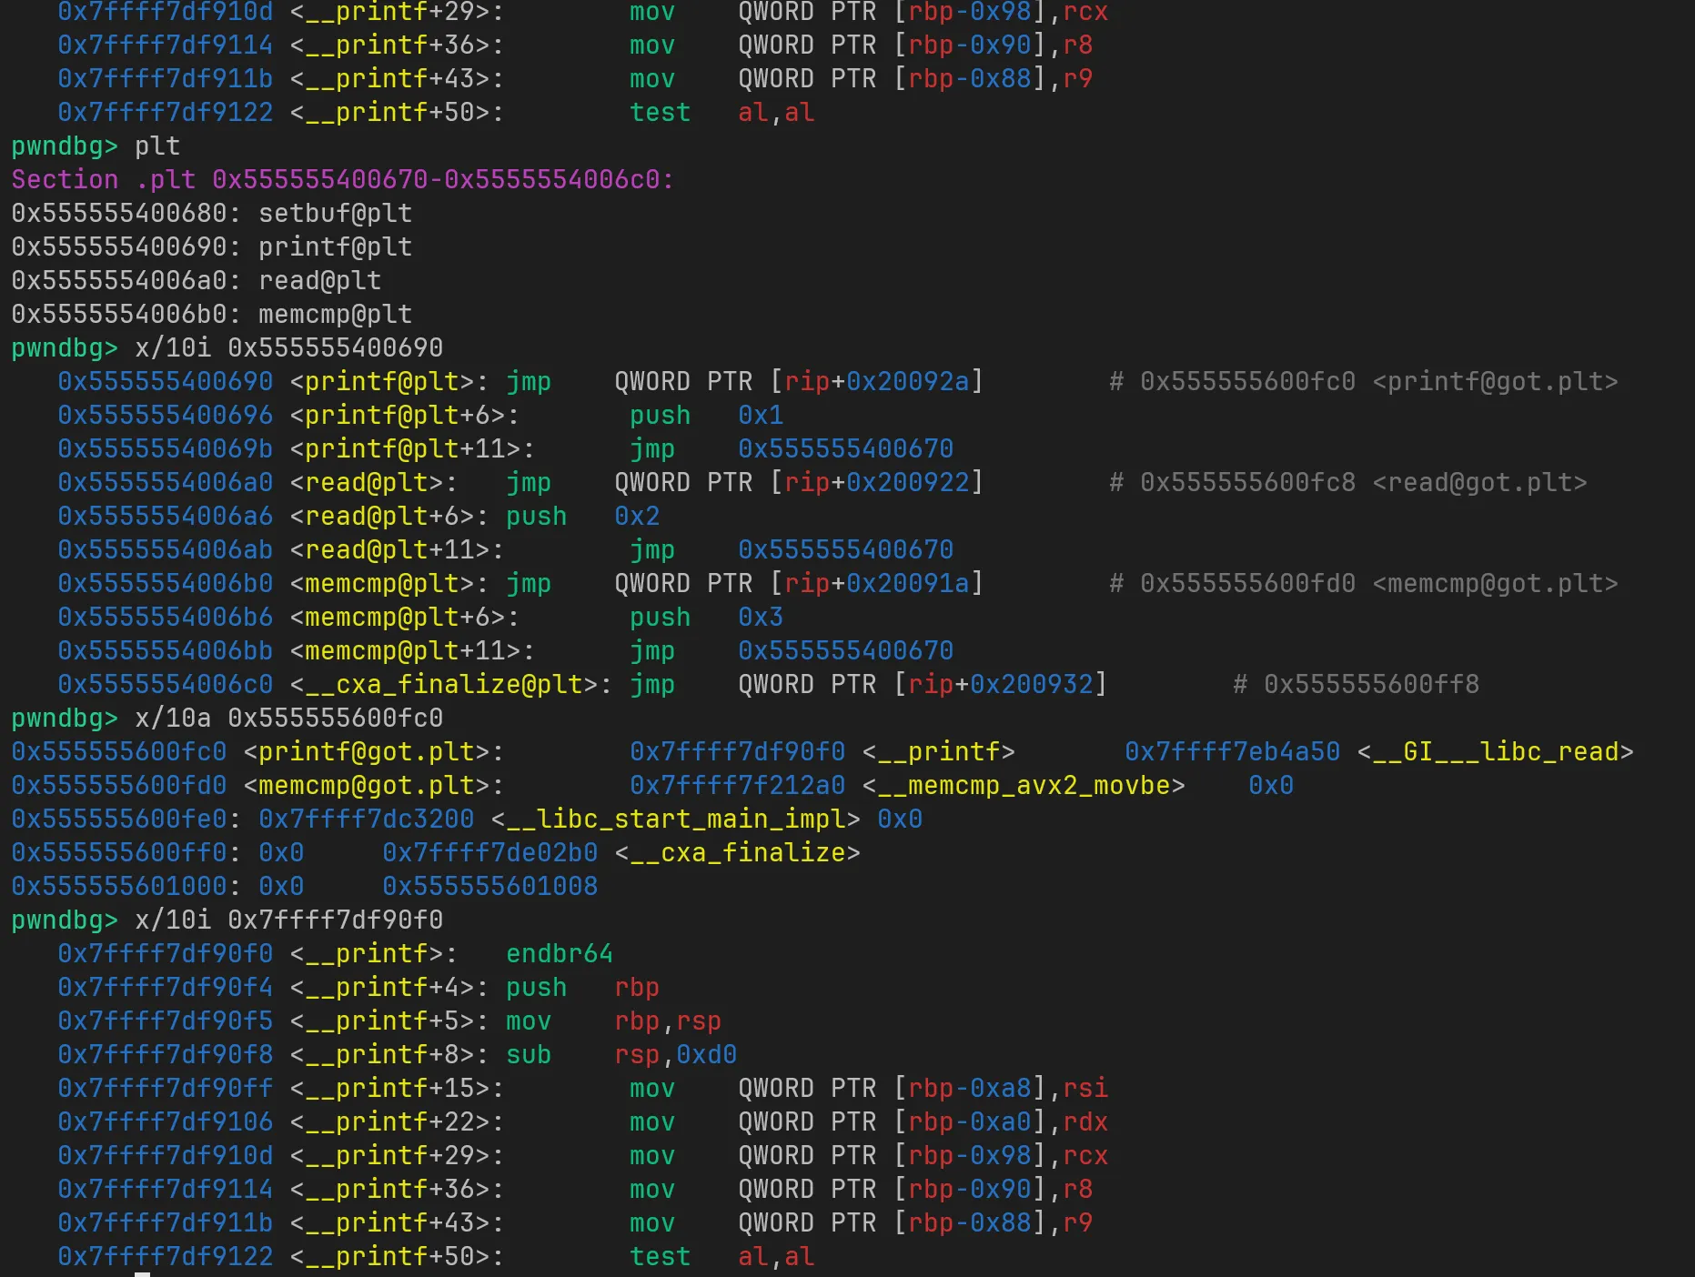Click the '<__libc_start_main_impl>' symbol
Viewport: 1695px width, 1277px height.
pos(675,819)
